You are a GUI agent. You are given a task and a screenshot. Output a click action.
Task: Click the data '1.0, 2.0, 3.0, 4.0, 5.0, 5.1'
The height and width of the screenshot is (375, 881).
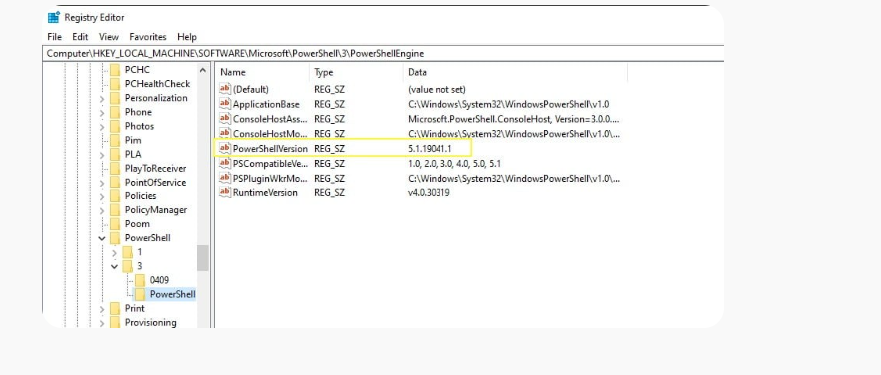click(x=453, y=163)
